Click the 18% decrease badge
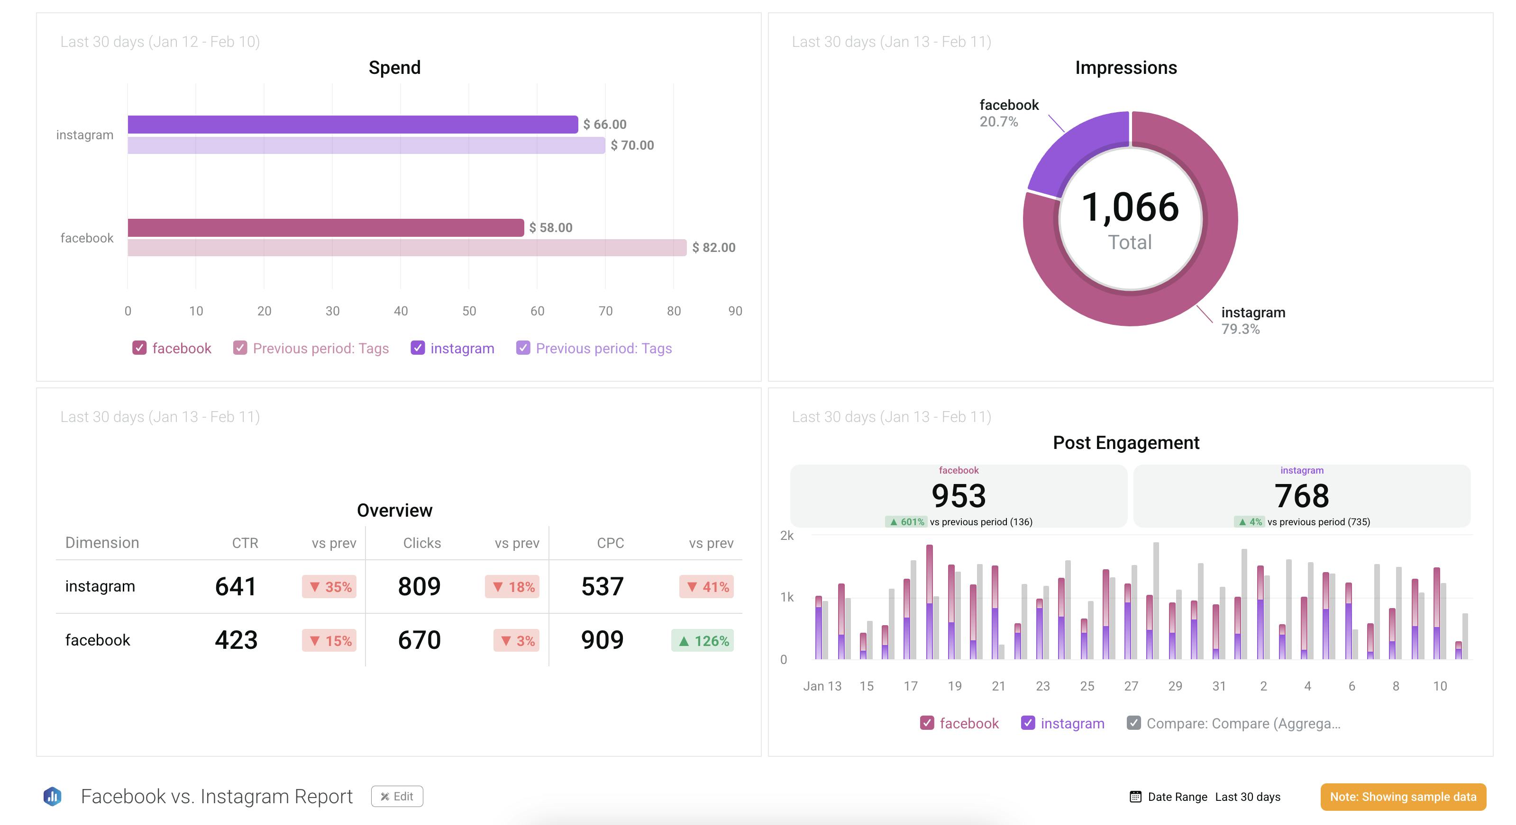Image resolution: width=1516 pixels, height=825 pixels. pyautogui.click(x=512, y=587)
